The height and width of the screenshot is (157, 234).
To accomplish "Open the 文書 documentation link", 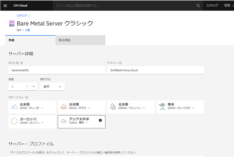I will click(28, 29).
